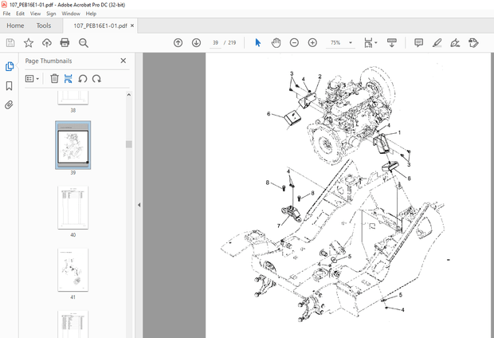Image resolution: width=494 pixels, height=338 pixels.
Task: Select page 40 thumbnail
Action: click(73, 207)
